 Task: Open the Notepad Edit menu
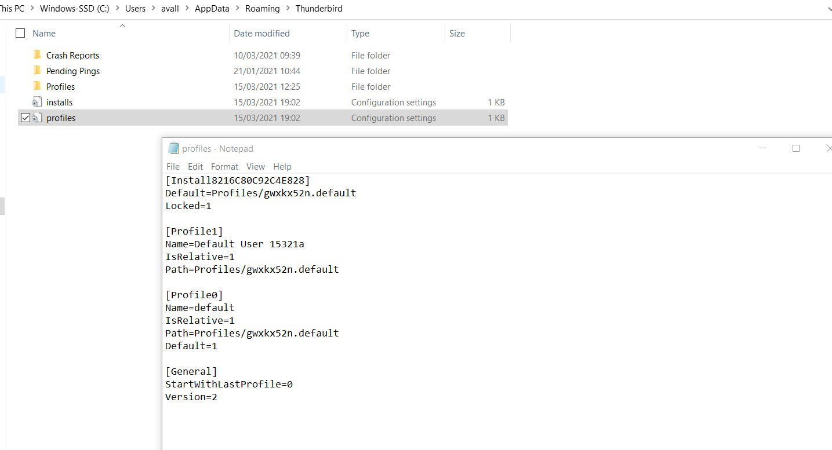[195, 166]
